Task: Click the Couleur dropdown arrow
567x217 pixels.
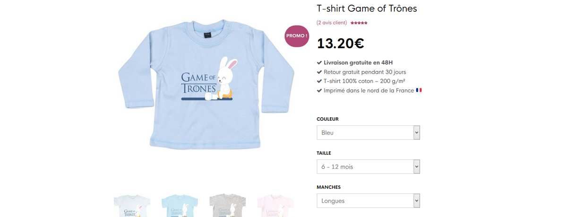Action: click(x=416, y=133)
